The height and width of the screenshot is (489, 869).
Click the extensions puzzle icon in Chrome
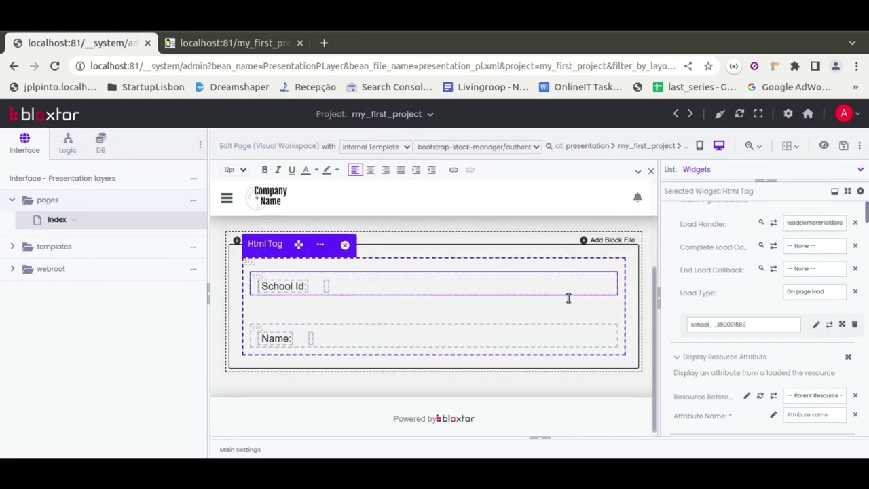pyautogui.click(x=795, y=66)
